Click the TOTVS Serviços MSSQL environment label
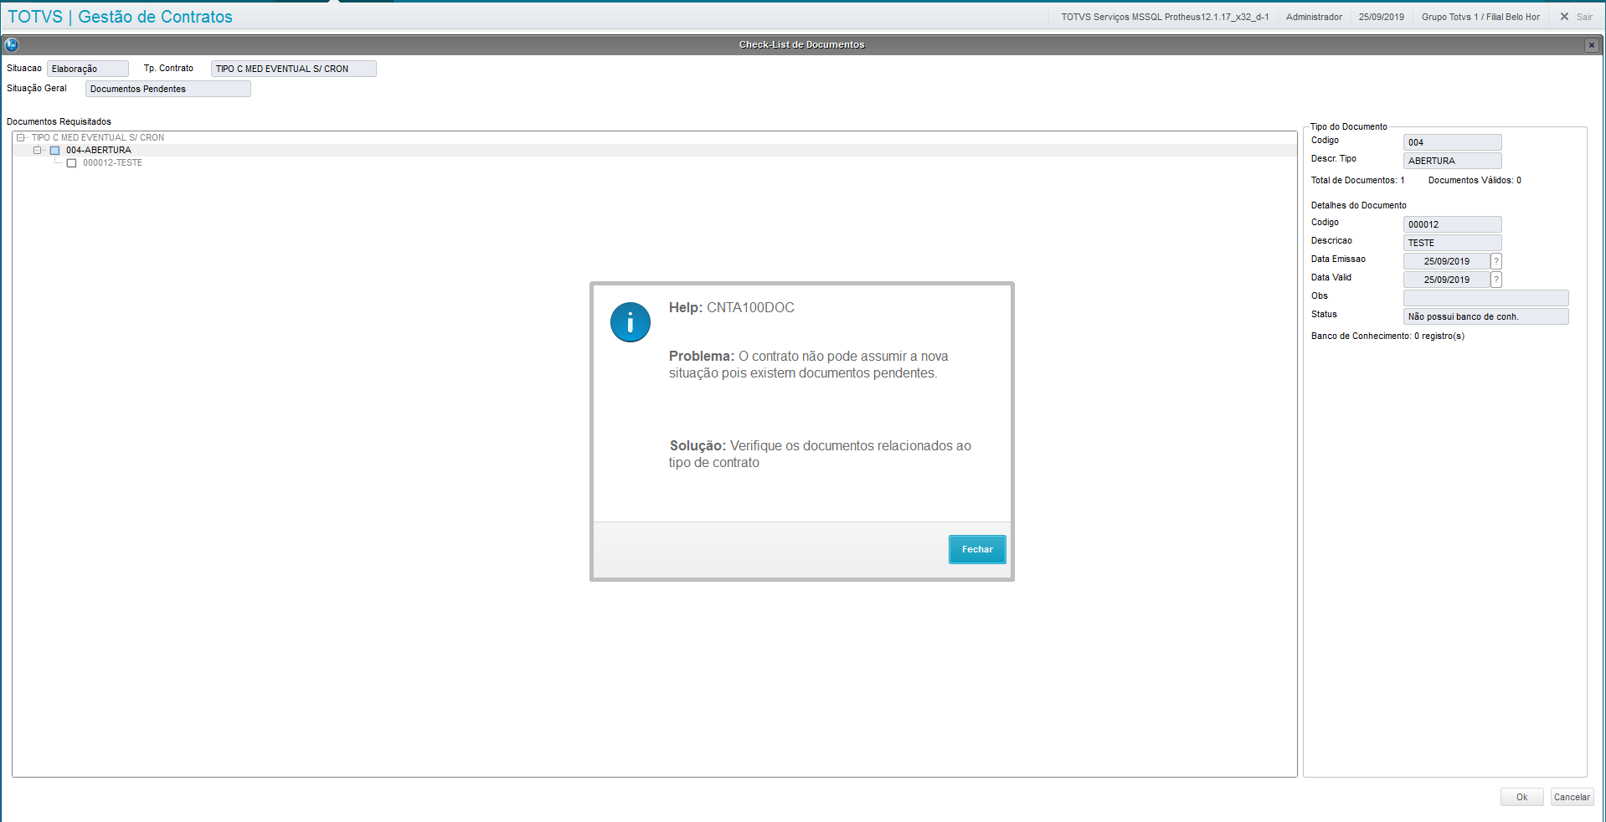The height and width of the screenshot is (822, 1606). point(1165,17)
